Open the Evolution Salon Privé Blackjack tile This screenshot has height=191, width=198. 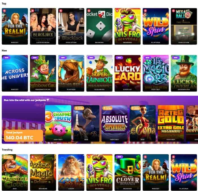pos(71,26)
